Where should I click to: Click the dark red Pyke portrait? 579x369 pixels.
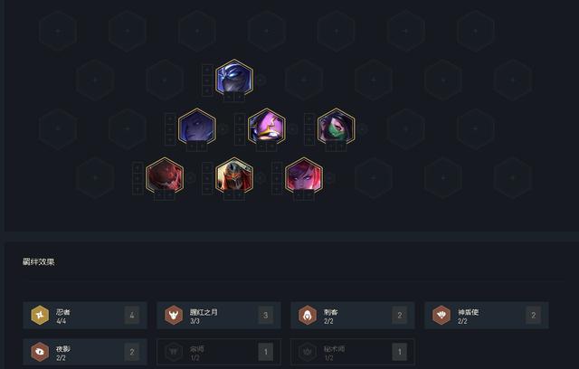click(x=165, y=176)
